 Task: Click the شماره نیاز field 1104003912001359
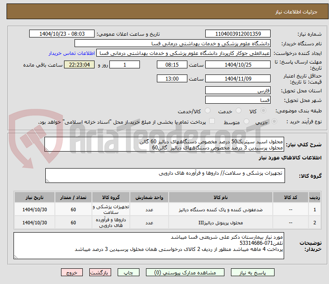(238, 34)
